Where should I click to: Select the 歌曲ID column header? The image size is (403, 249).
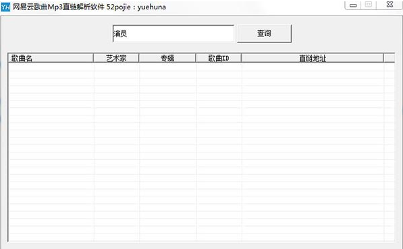point(219,58)
